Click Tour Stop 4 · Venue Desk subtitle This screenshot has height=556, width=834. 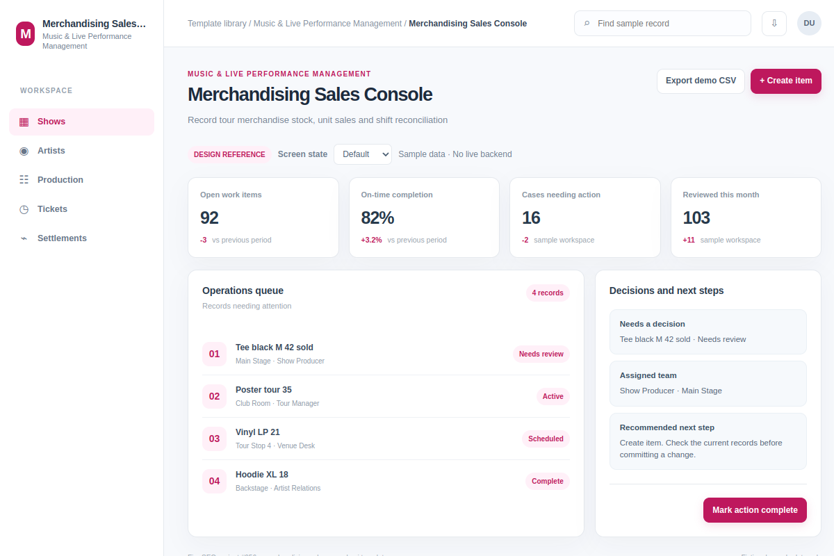click(x=275, y=446)
